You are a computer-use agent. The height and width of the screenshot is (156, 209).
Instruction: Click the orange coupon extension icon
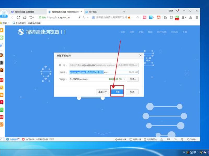coord(159,17)
